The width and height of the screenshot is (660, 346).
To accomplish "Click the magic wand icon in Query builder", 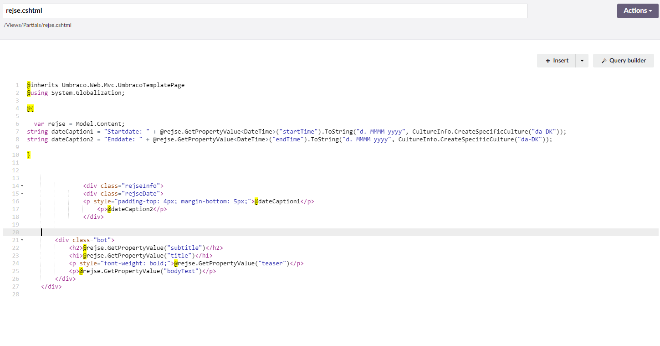I will coord(604,61).
